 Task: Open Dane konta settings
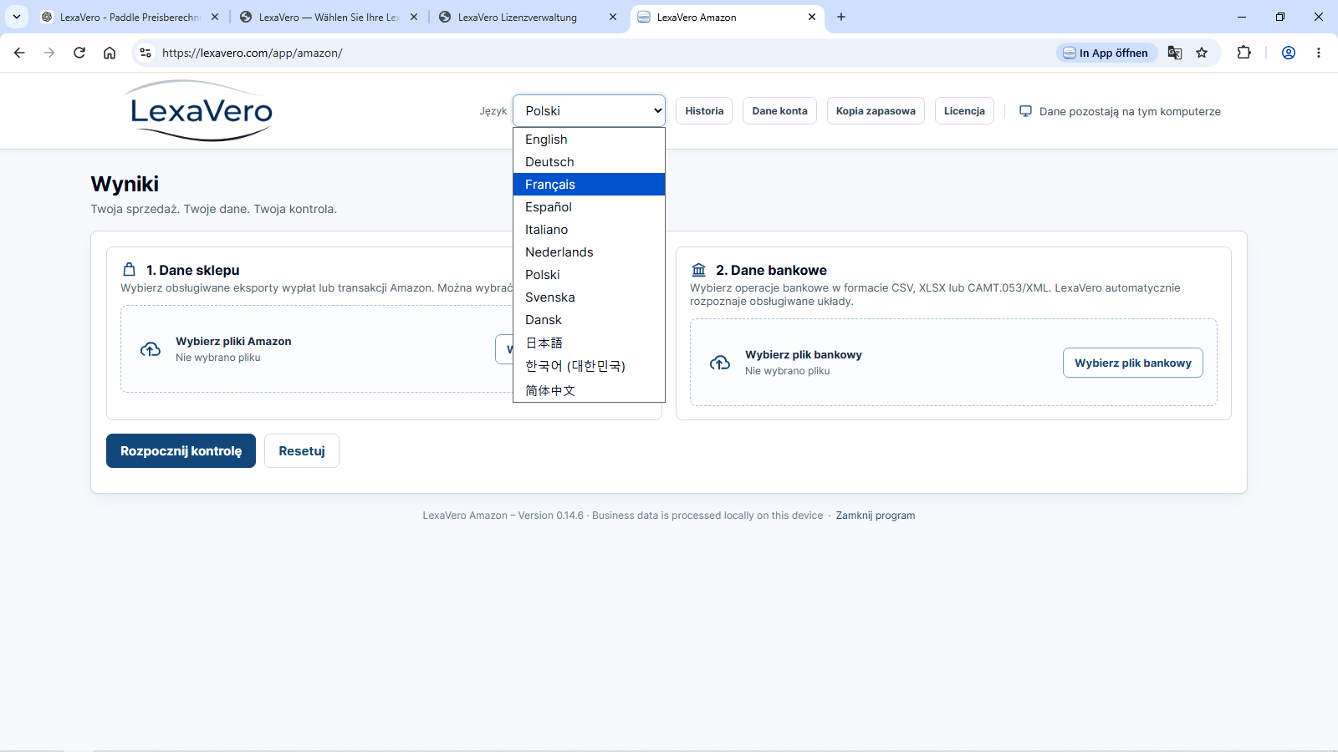tap(779, 111)
